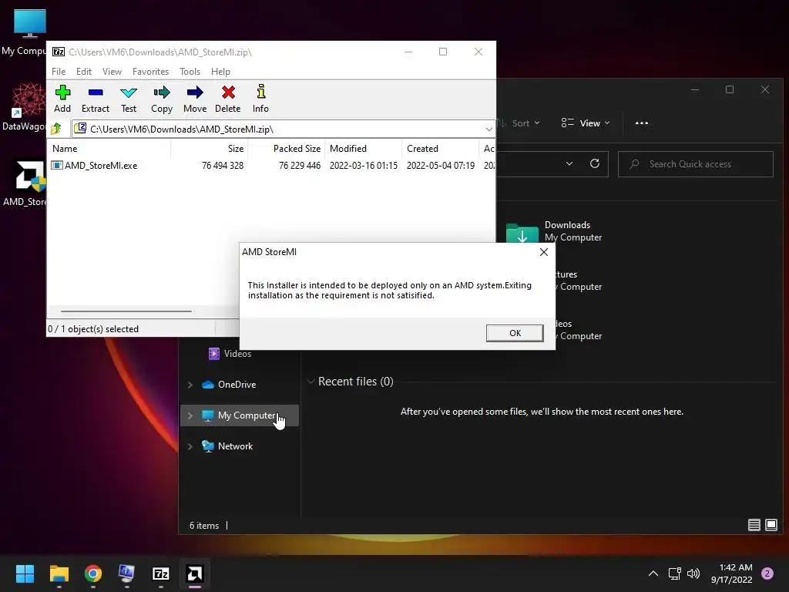
Task: Select Network in the navigation pane
Action: [235, 446]
